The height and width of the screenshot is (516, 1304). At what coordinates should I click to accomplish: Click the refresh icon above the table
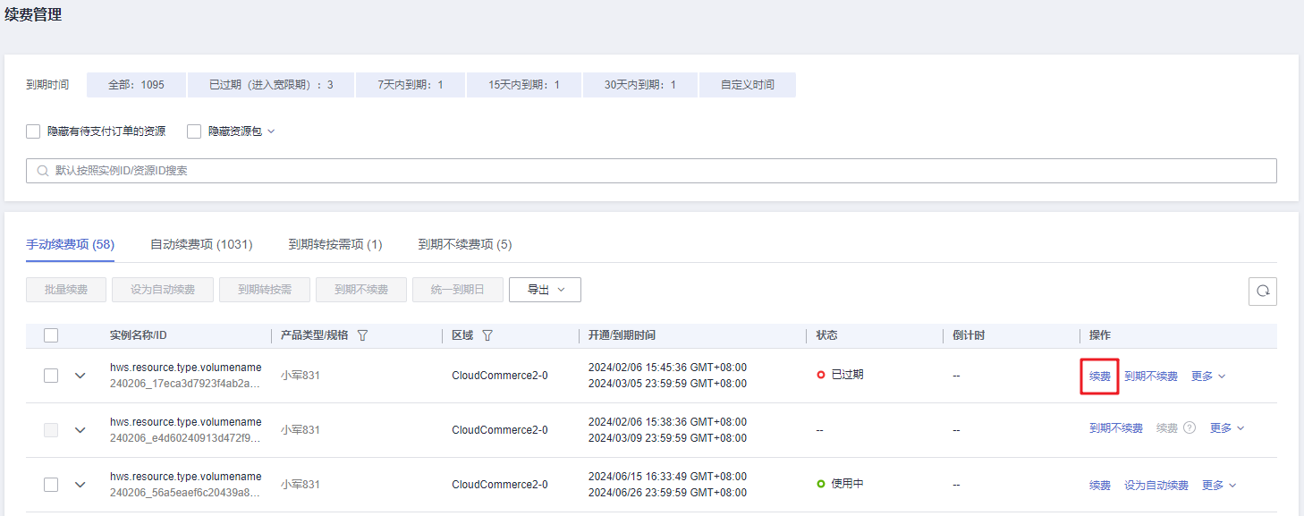click(1262, 291)
